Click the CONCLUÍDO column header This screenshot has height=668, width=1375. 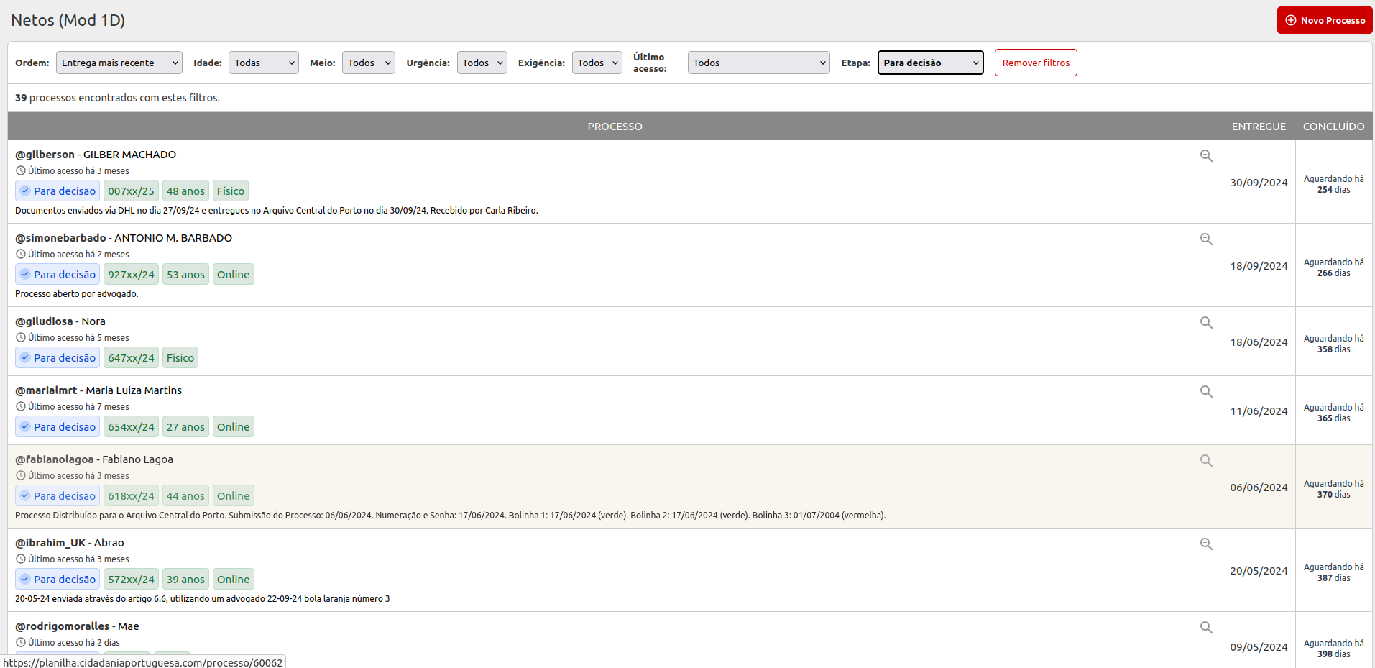1333,127
